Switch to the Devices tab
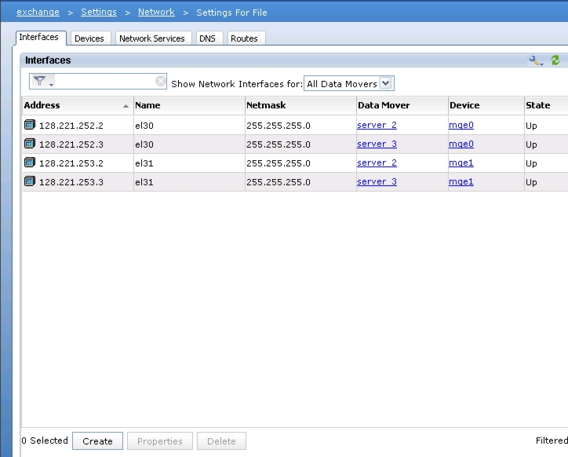568x457 pixels. (89, 38)
